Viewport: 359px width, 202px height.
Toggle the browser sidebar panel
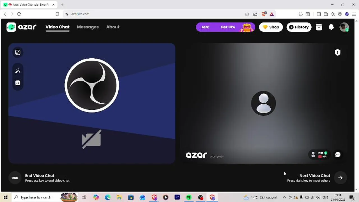coord(319,14)
